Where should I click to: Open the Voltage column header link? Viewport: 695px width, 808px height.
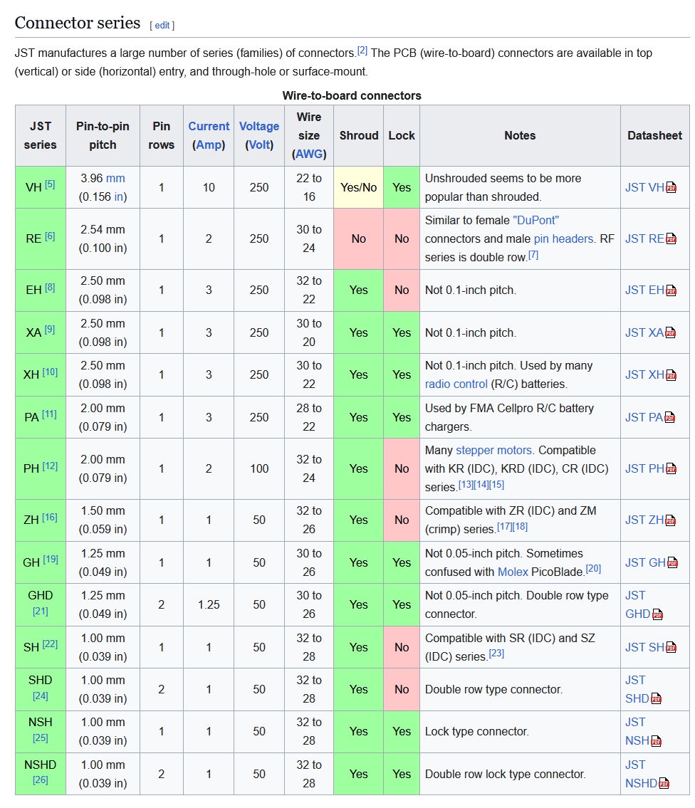(x=258, y=126)
